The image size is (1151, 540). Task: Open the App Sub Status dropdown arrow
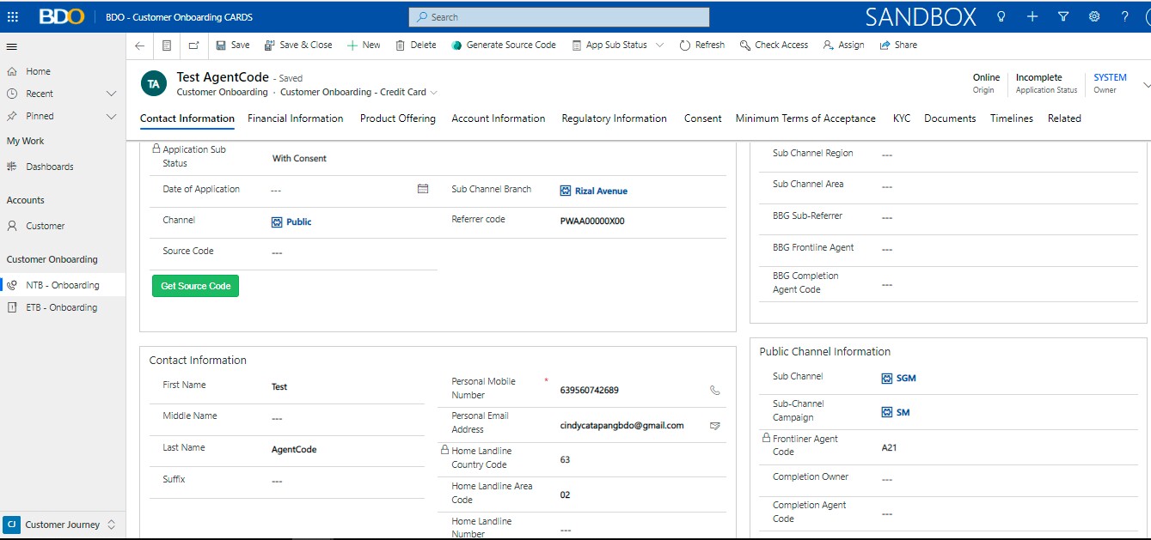[x=659, y=46]
